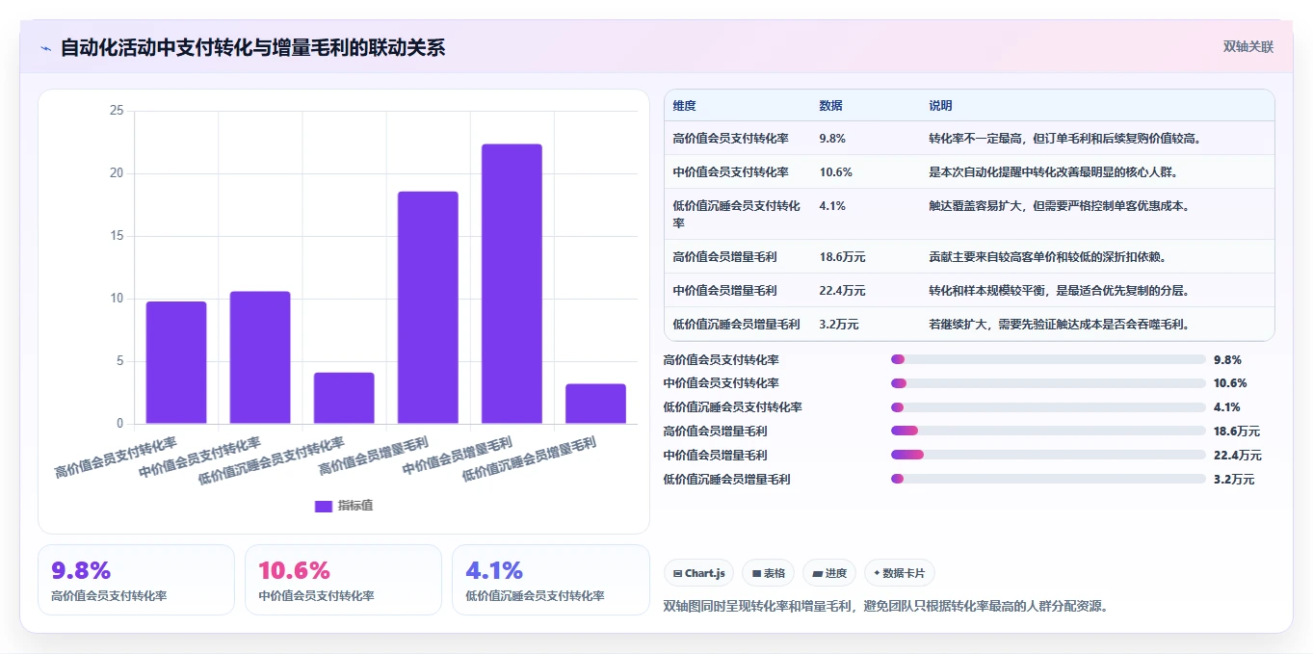
Task: Click the 高价值会员支付转化率 progress bar
Action: tap(1048, 359)
